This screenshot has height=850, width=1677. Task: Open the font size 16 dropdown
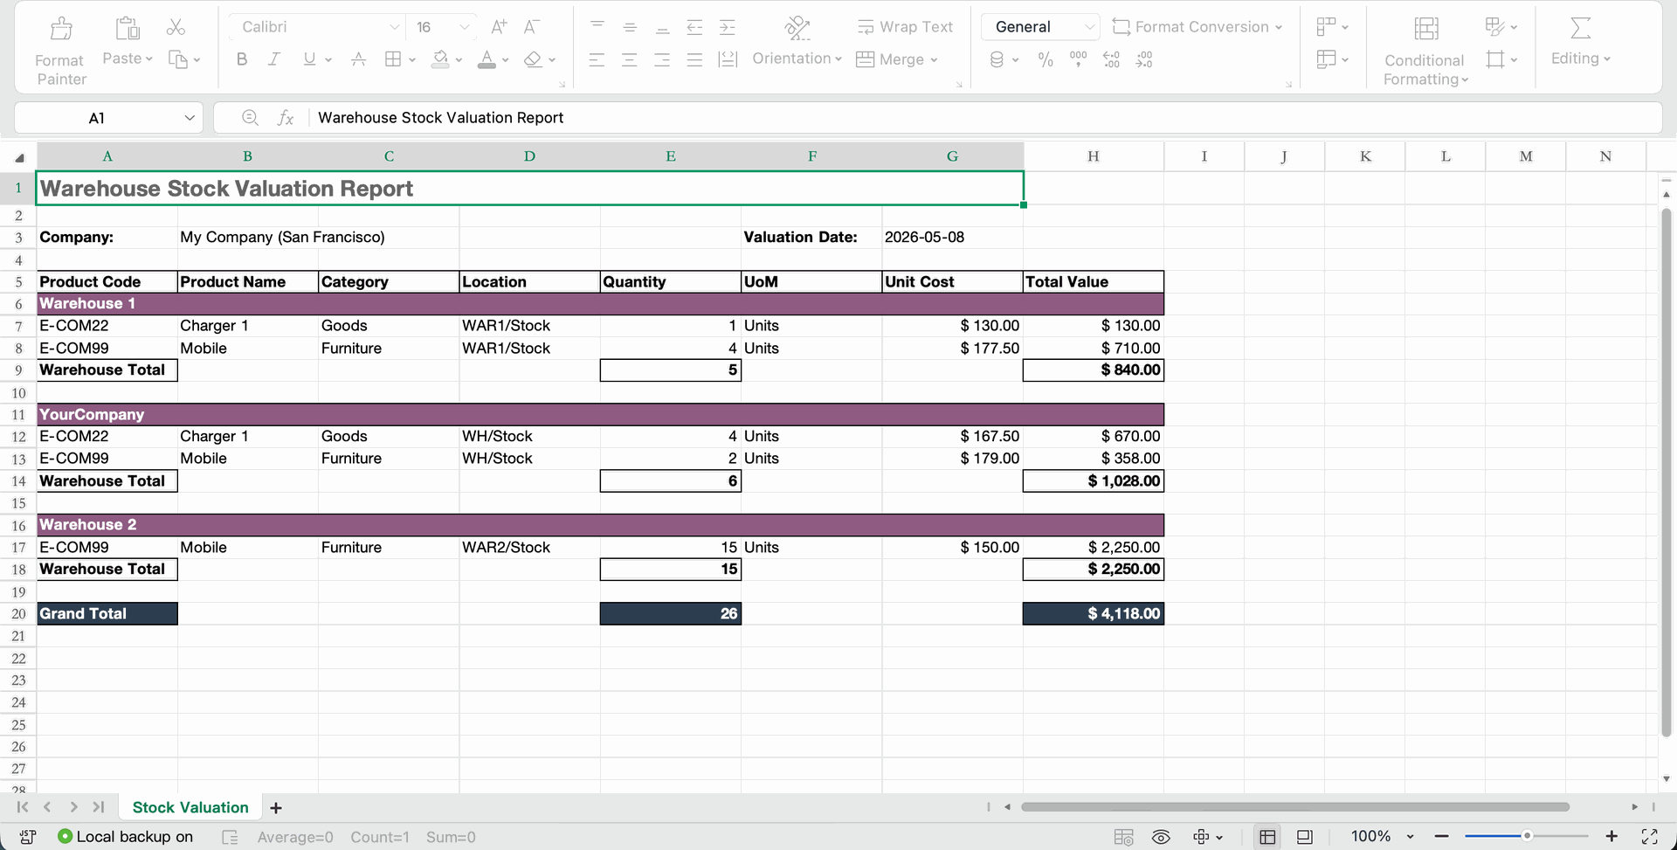click(x=465, y=27)
